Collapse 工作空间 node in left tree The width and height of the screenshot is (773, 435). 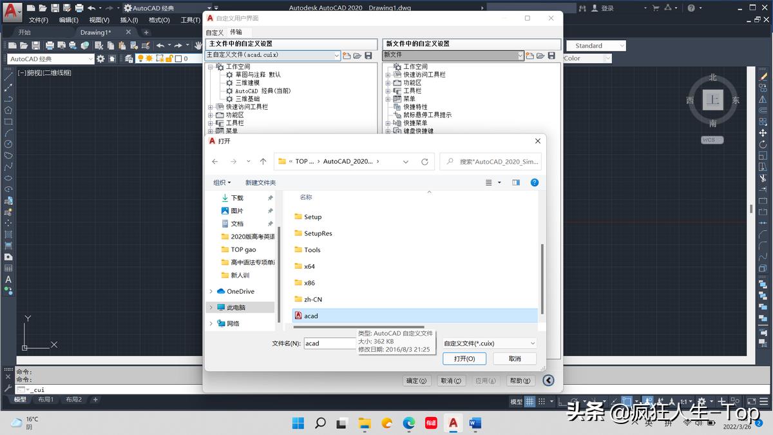coord(211,67)
